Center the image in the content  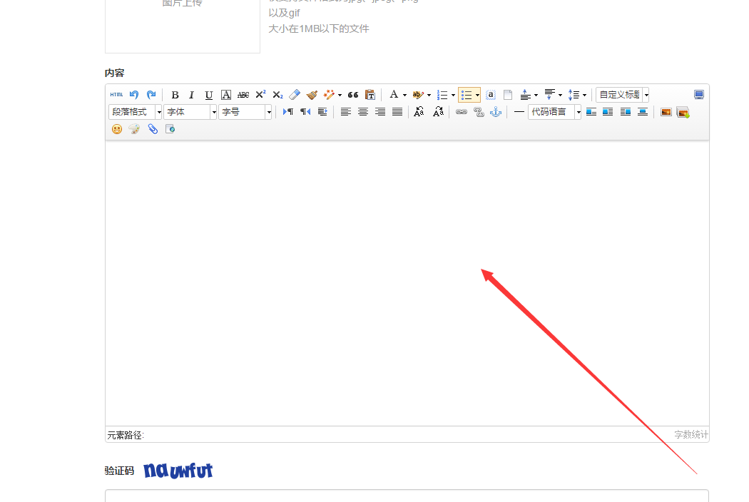pos(643,112)
